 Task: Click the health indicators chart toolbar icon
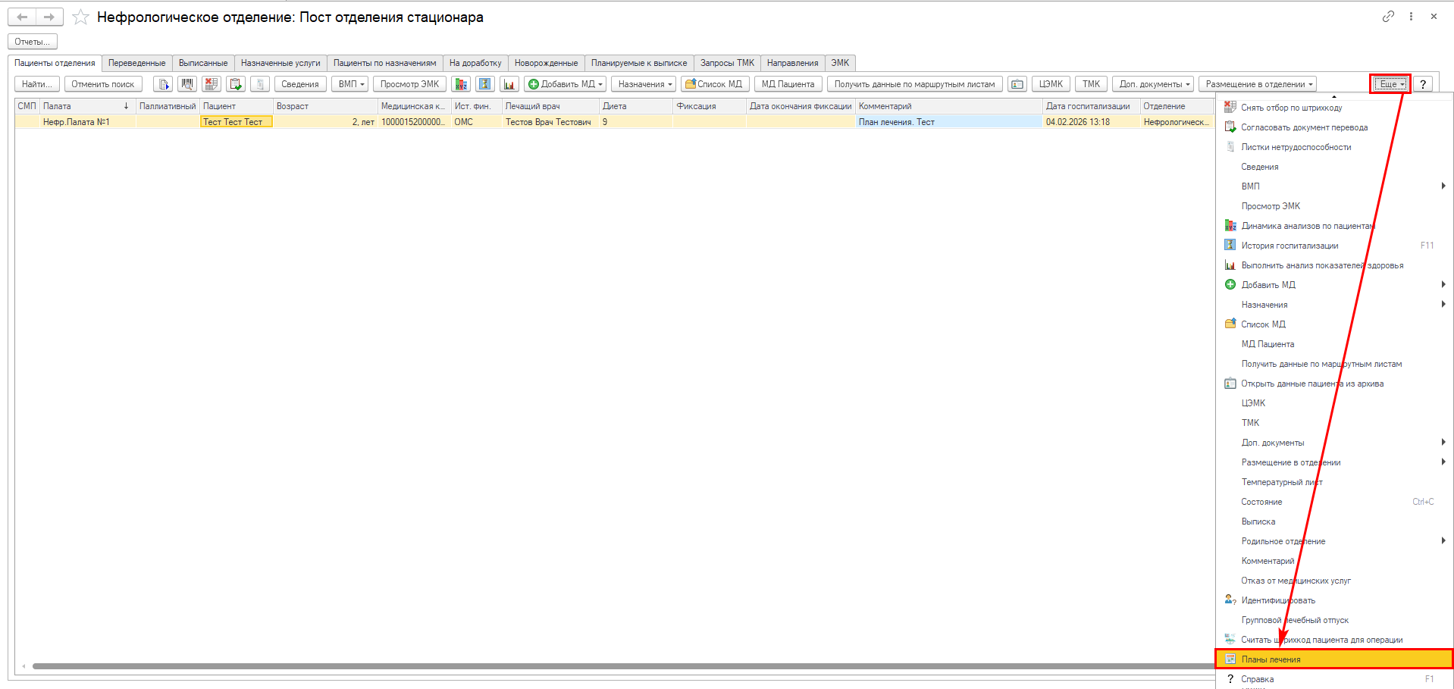tap(509, 84)
